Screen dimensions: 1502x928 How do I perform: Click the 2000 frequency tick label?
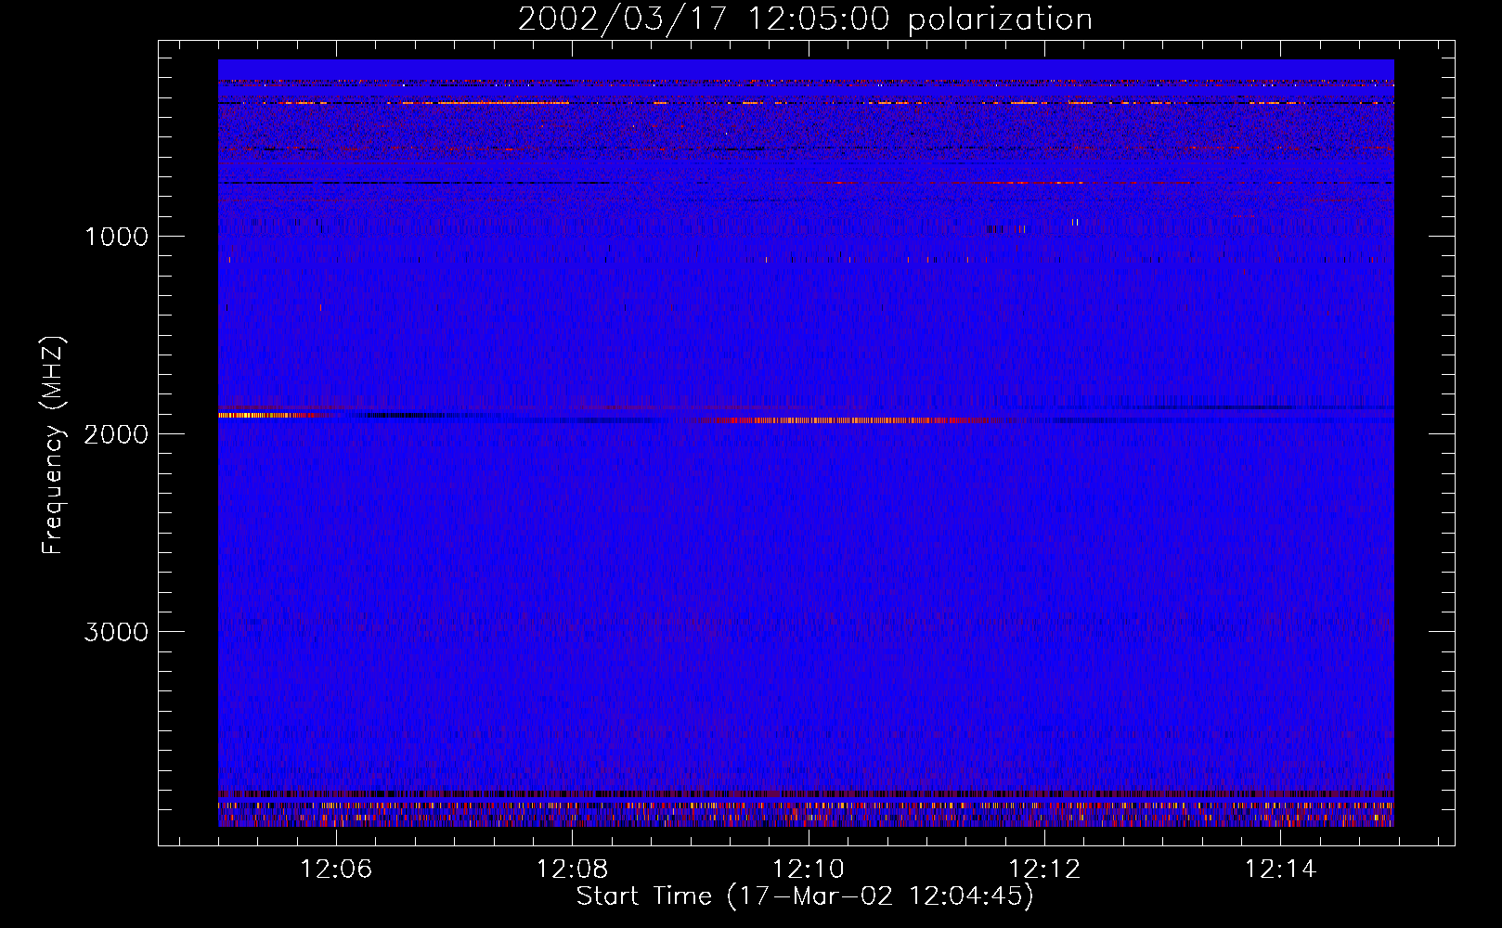point(116,434)
